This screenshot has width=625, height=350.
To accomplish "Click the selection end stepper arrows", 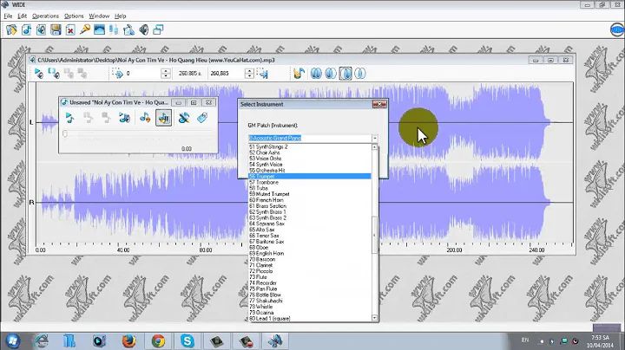I will tap(249, 73).
